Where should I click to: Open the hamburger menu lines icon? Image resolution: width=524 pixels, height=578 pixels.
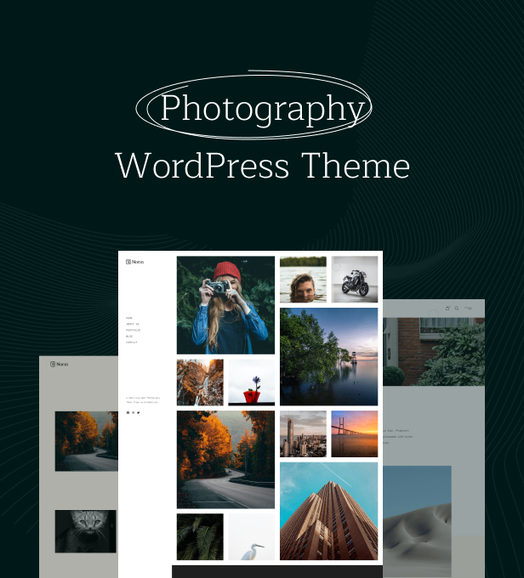click(x=468, y=308)
